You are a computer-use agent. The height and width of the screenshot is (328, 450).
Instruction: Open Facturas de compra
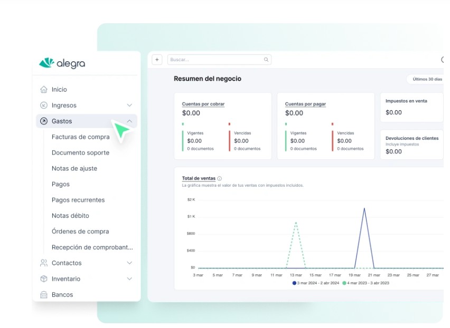pyautogui.click(x=81, y=137)
